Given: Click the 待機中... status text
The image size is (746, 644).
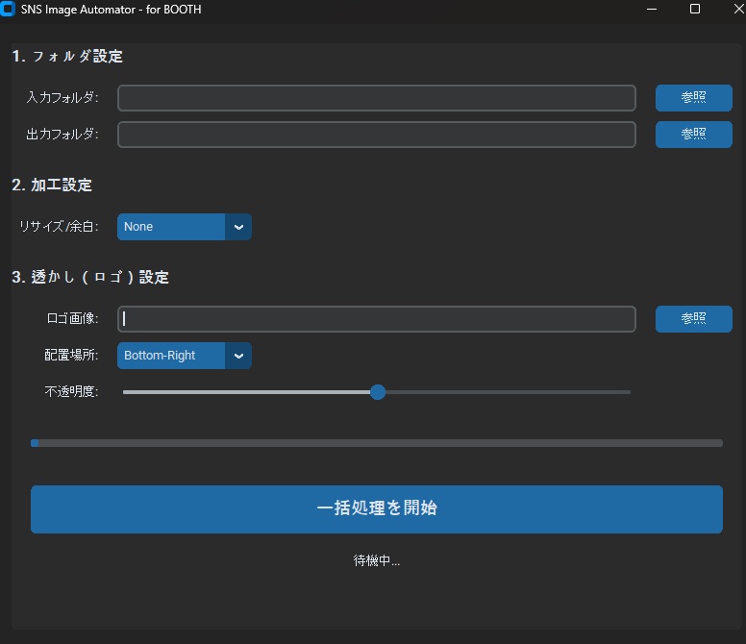Looking at the screenshot, I should (x=376, y=560).
